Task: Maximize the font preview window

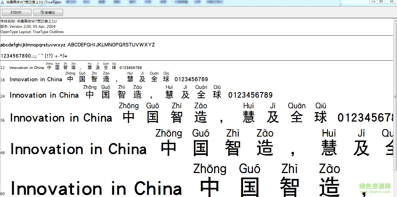Action: 381,1
